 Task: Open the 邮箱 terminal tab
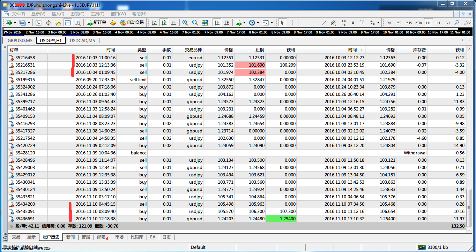tap(102, 237)
